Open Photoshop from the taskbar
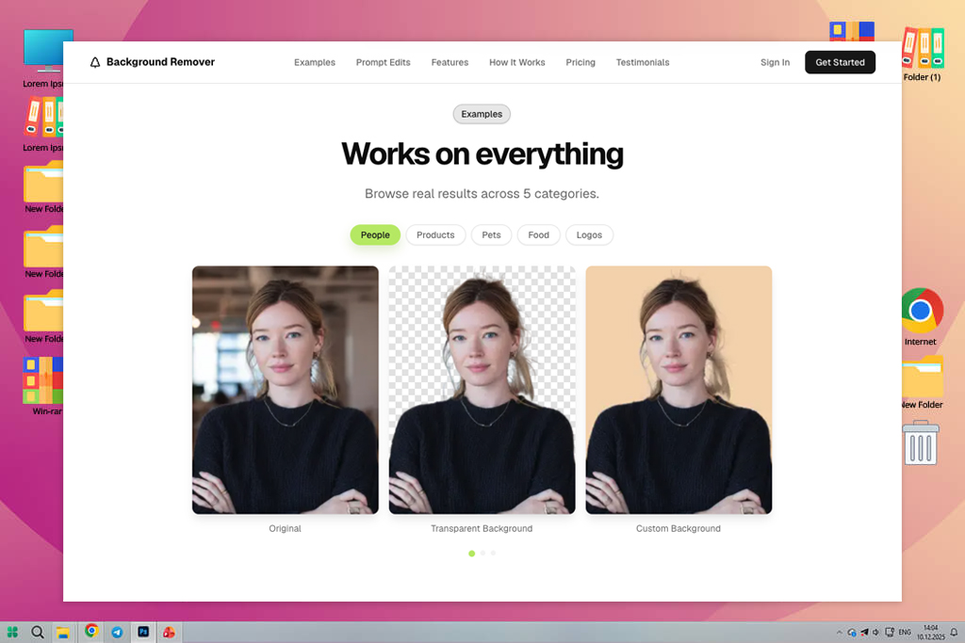 (x=143, y=632)
